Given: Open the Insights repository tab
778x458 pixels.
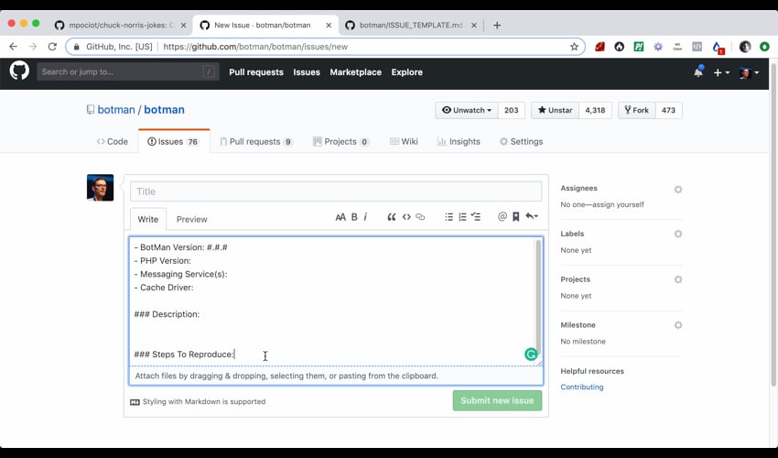Looking at the screenshot, I should coord(459,142).
